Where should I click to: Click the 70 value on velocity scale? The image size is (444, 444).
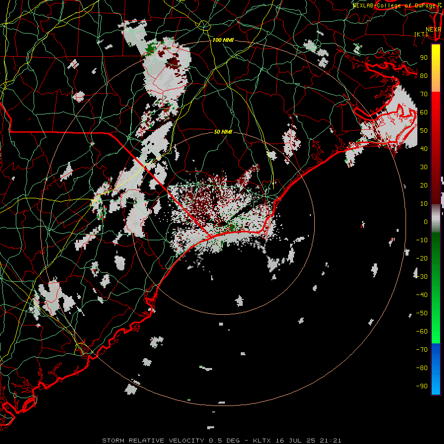coord(424,94)
